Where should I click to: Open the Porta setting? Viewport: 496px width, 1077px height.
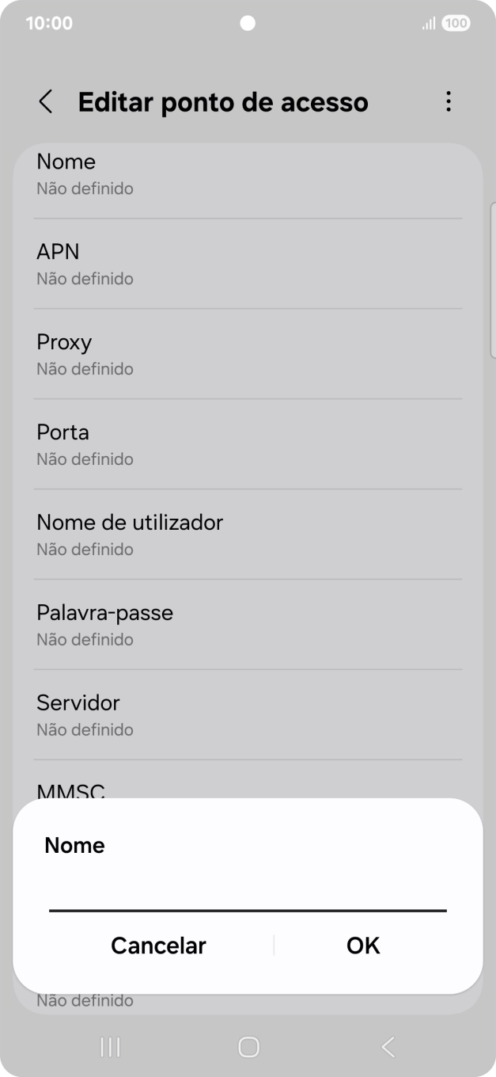click(248, 443)
